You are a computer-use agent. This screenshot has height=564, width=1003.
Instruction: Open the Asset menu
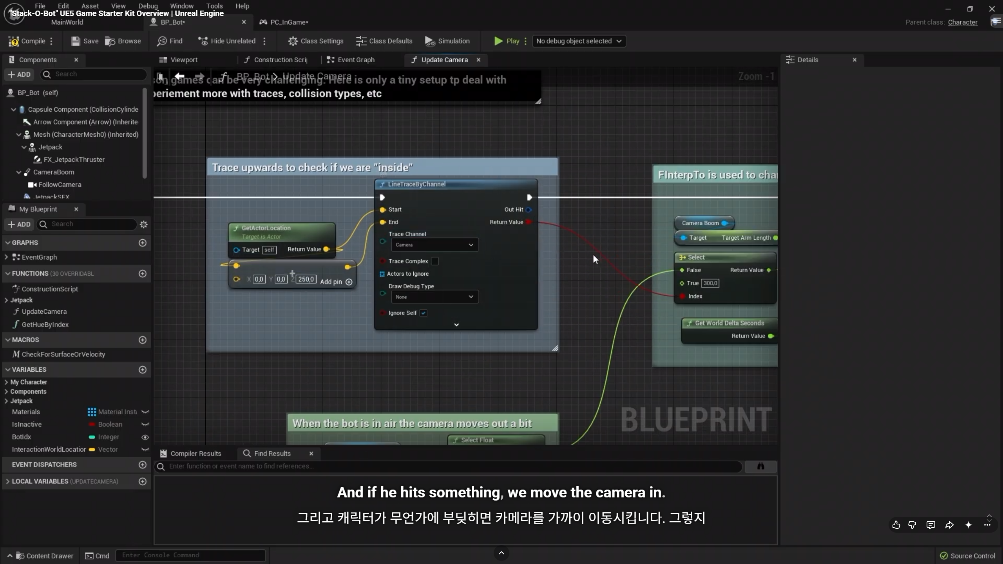(90, 6)
